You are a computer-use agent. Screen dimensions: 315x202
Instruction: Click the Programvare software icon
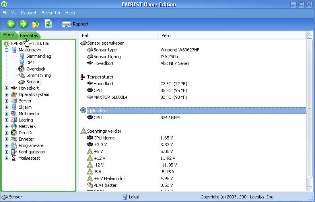tap(14, 145)
